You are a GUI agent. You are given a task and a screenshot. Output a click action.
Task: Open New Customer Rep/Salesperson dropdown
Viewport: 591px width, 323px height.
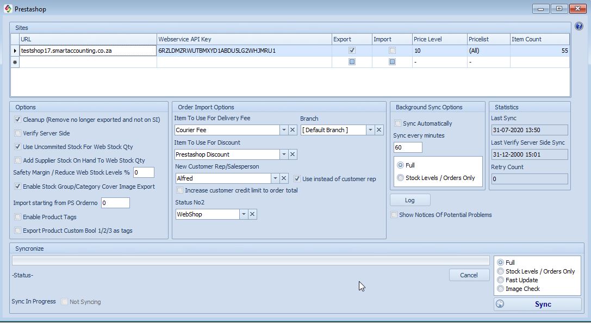[x=275, y=178]
